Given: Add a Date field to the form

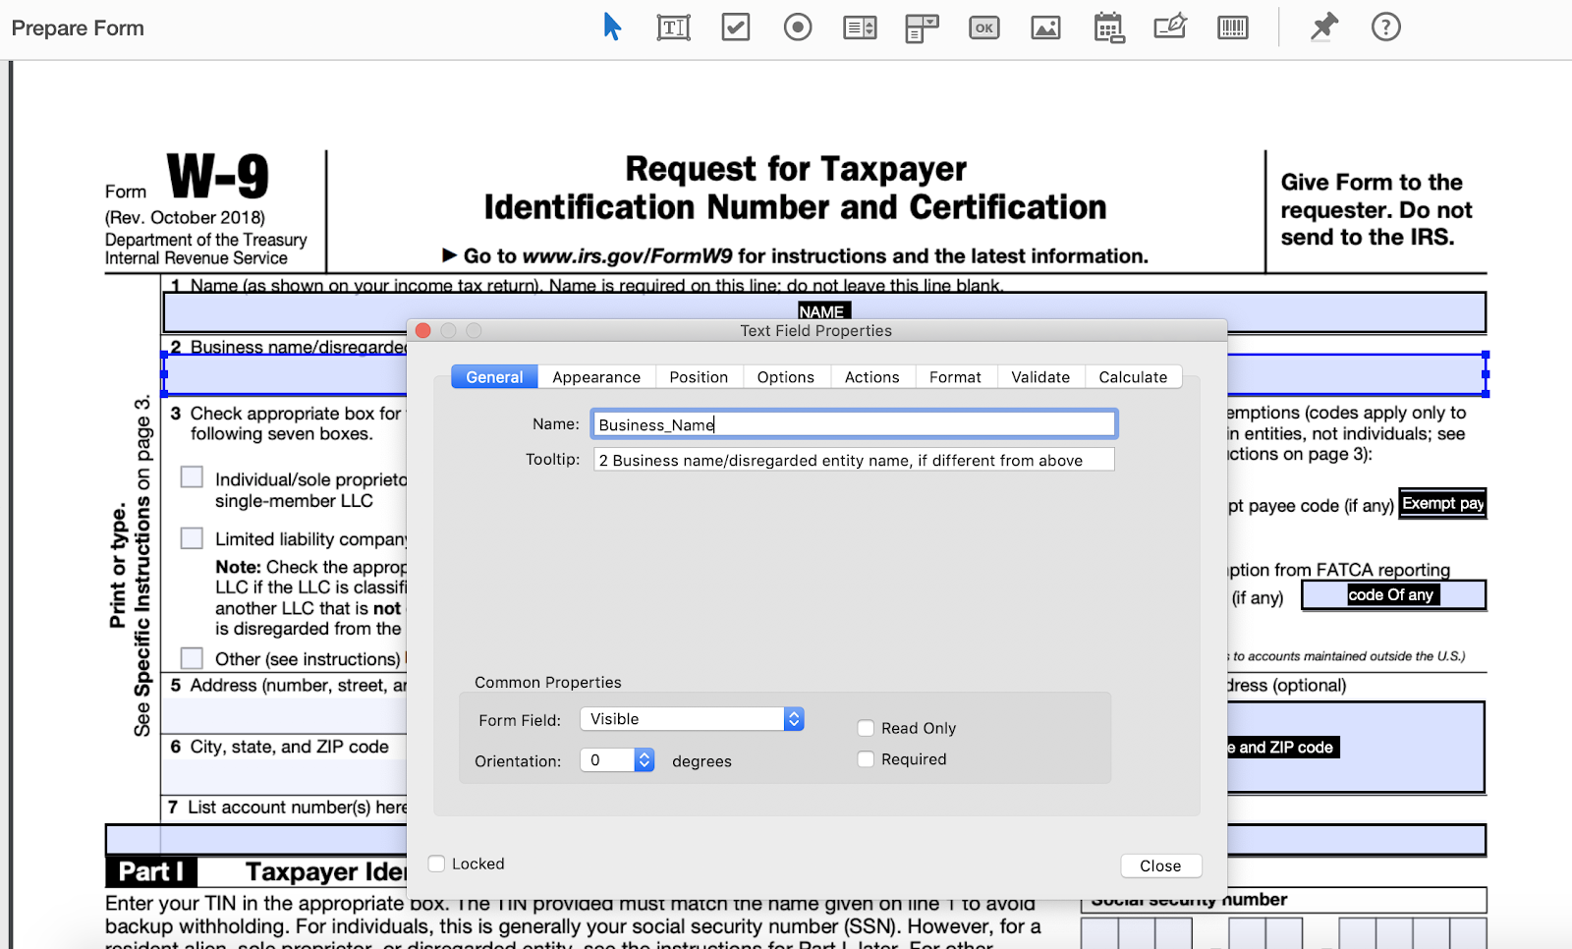Looking at the screenshot, I should tap(1108, 27).
